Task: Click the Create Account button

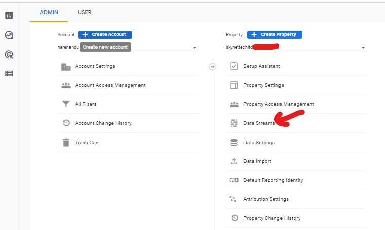Action: (105, 35)
